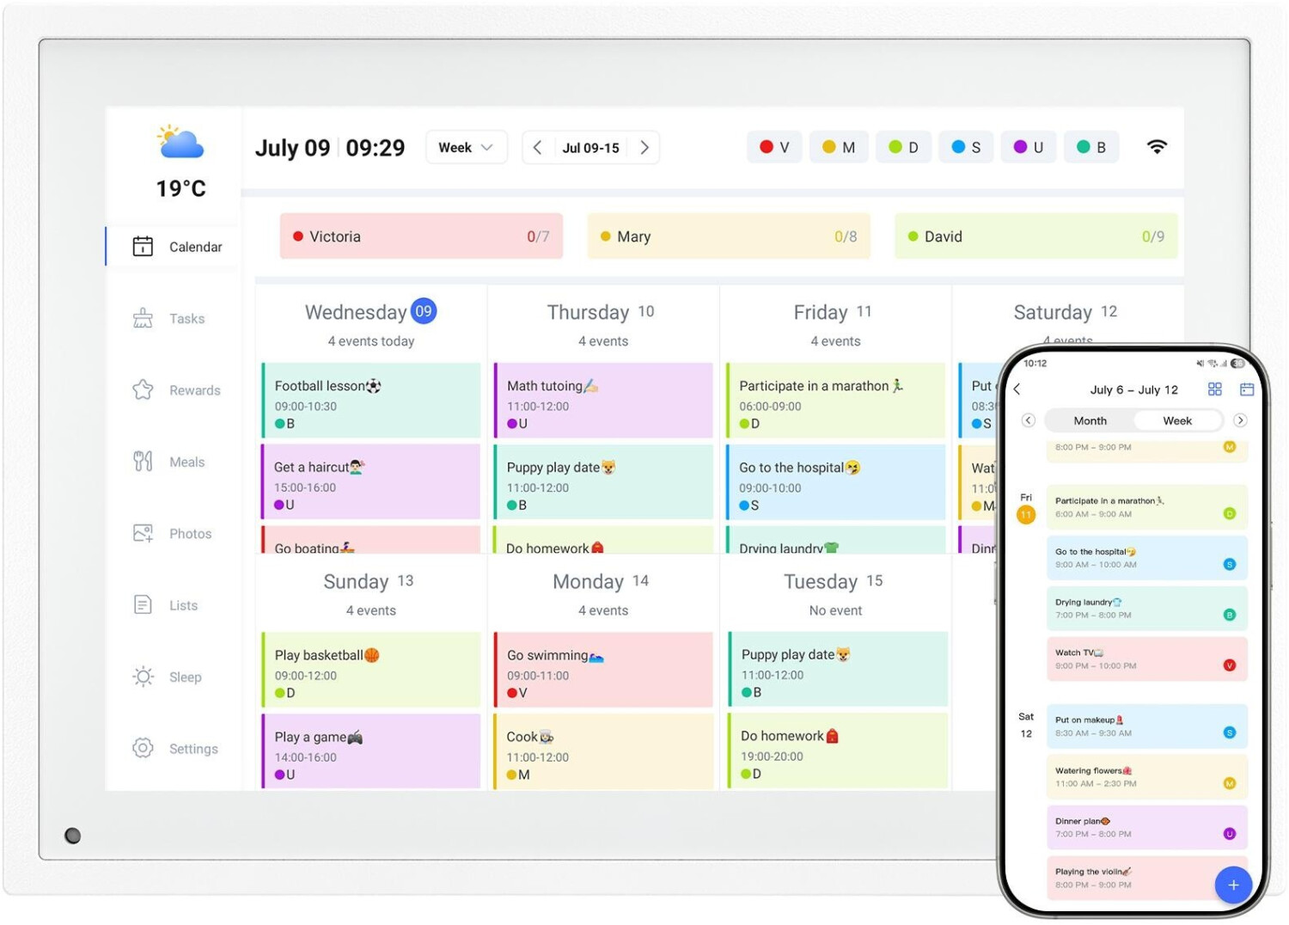1289x925 pixels.
Task: Open the Rewards star icon
Action: (143, 390)
